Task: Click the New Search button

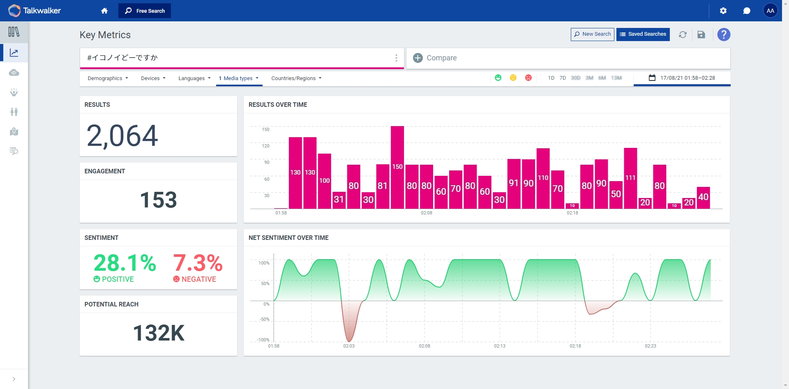Action: (x=593, y=35)
